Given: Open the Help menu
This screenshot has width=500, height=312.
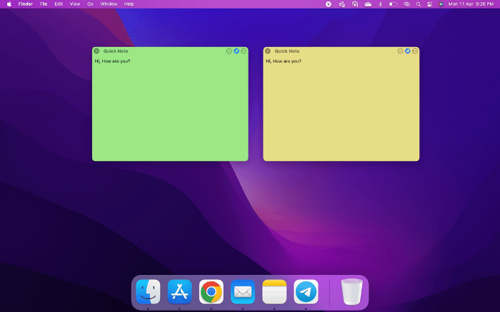Looking at the screenshot, I should click(129, 4).
